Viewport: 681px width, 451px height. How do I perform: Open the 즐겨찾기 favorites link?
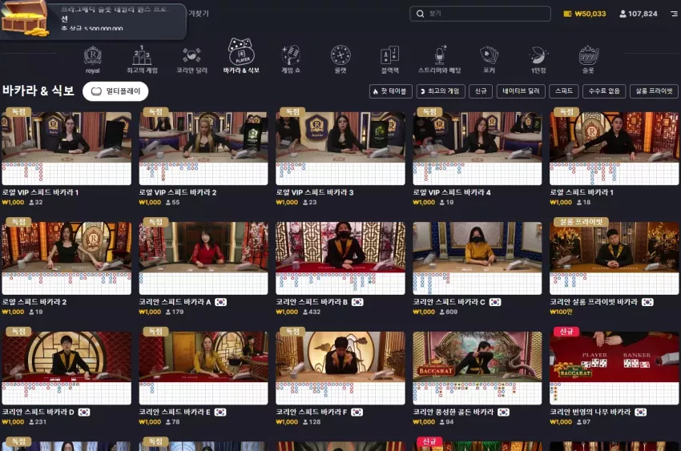pos(198,14)
